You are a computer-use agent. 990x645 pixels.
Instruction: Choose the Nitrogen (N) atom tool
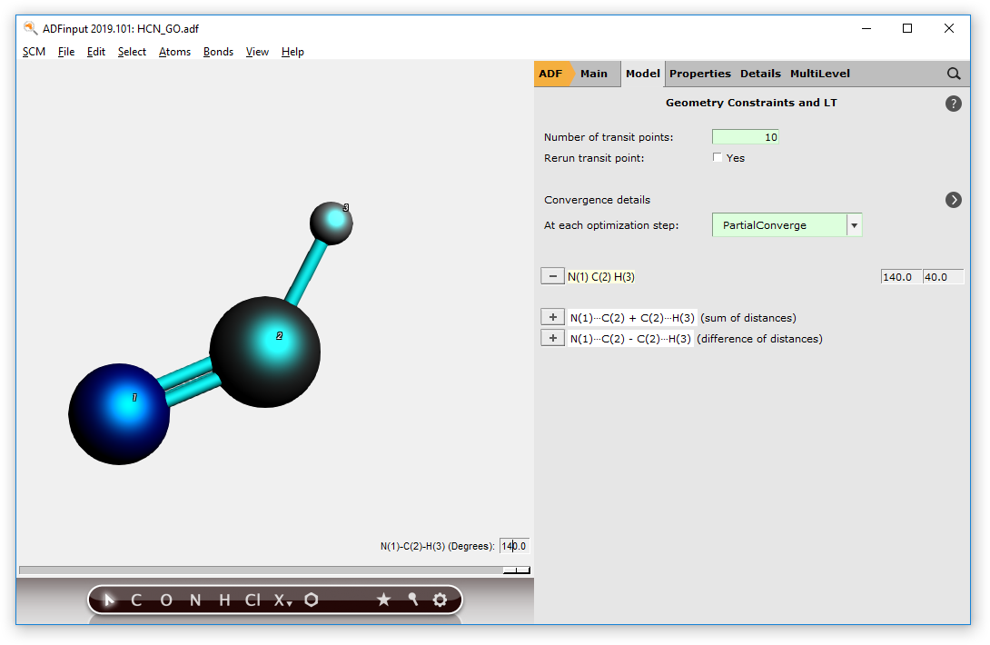pos(195,600)
